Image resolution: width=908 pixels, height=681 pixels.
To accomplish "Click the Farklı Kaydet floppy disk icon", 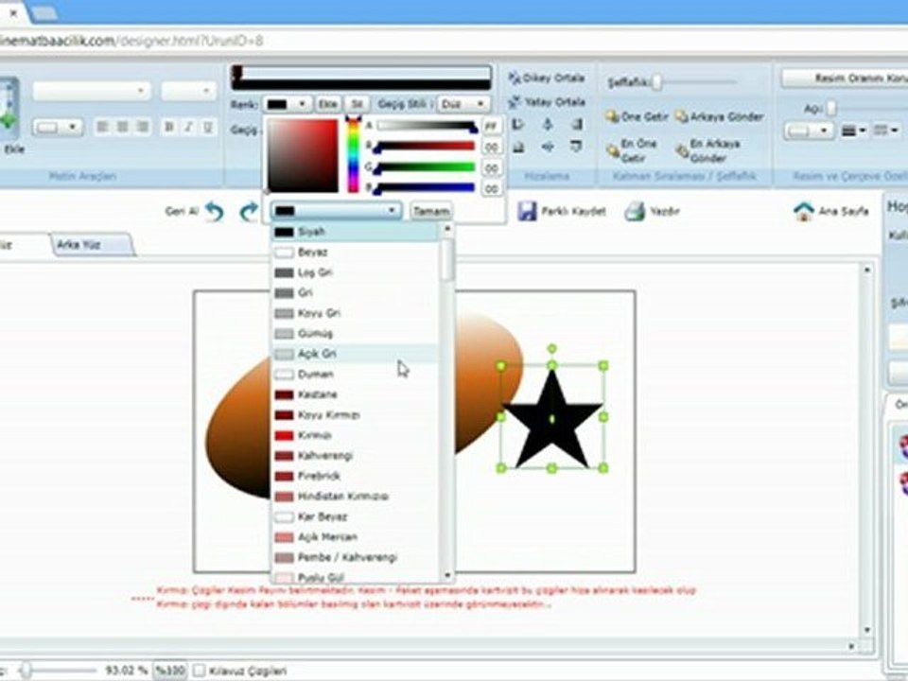I will (527, 211).
